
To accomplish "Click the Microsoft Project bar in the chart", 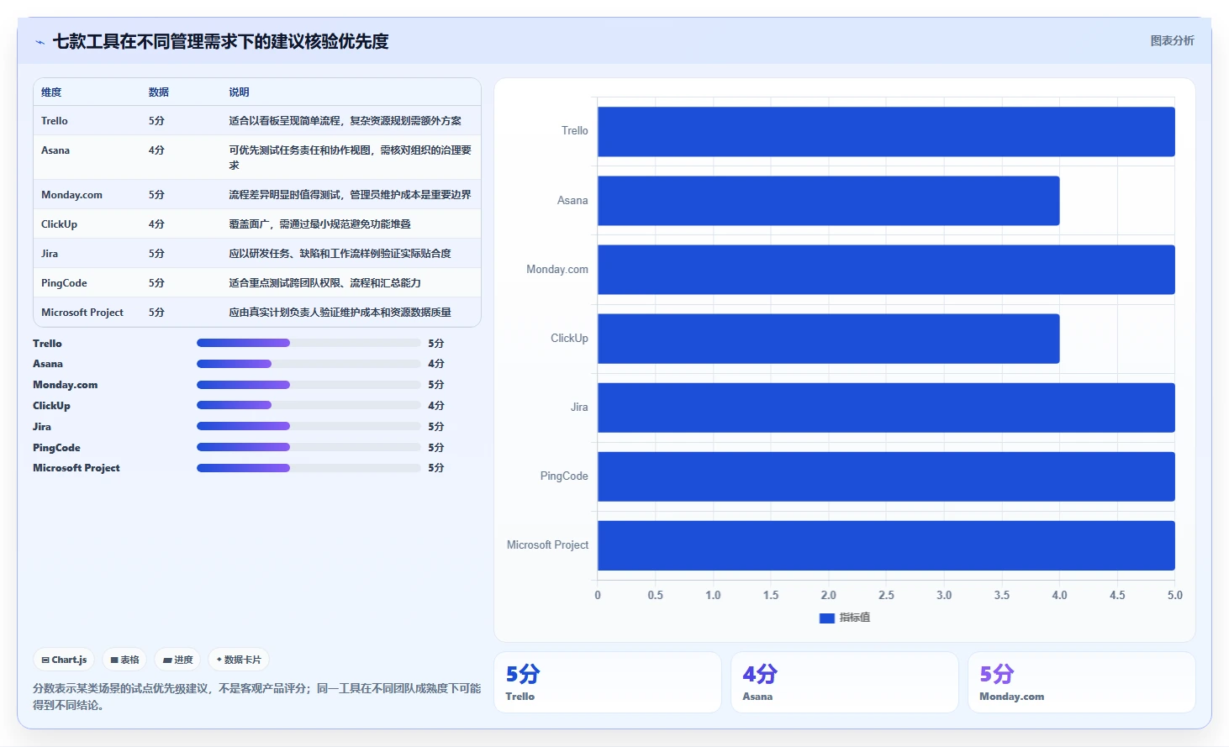I will (x=886, y=545).
